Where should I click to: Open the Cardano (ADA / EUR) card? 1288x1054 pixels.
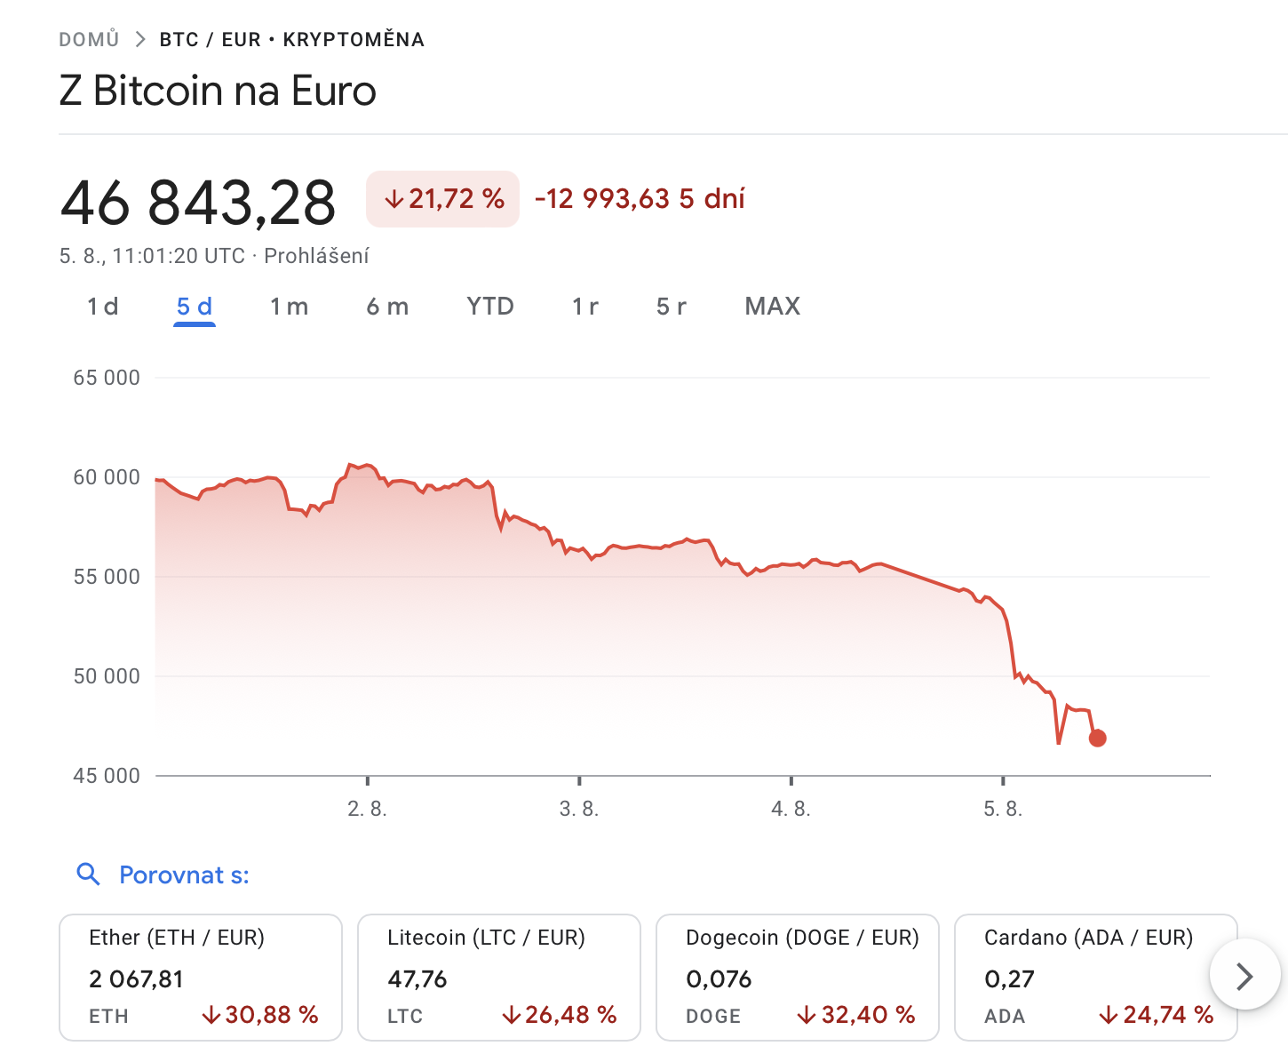coord(1084,977)
